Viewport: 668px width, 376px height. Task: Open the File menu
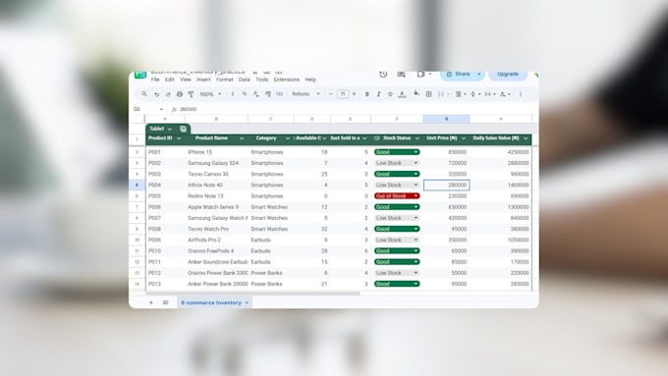(155, 80)
